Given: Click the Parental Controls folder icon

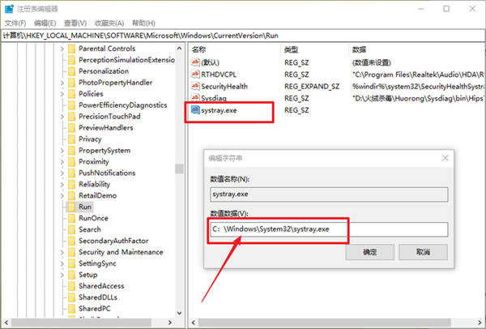Looking at the screenshot, I should point(71,49).
